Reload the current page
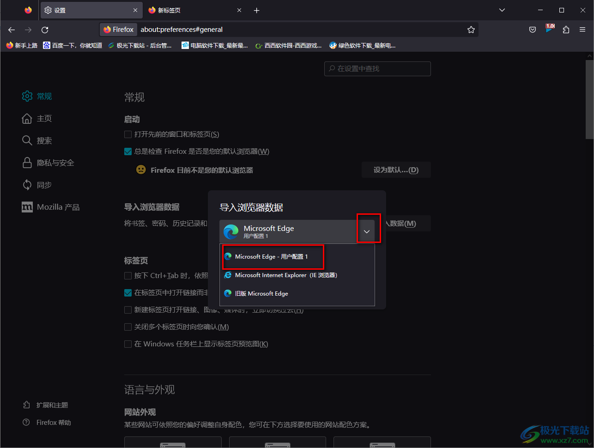The height and width of the screenshot is (448, 594). 45,30
